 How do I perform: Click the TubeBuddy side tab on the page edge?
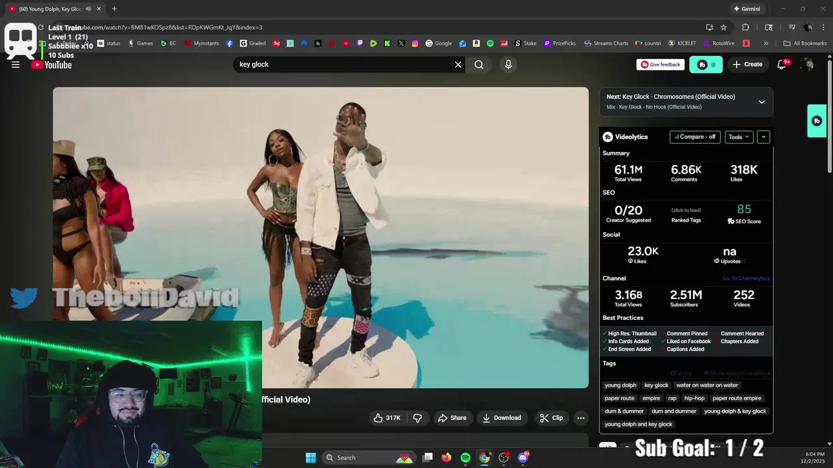click(817, 121)
